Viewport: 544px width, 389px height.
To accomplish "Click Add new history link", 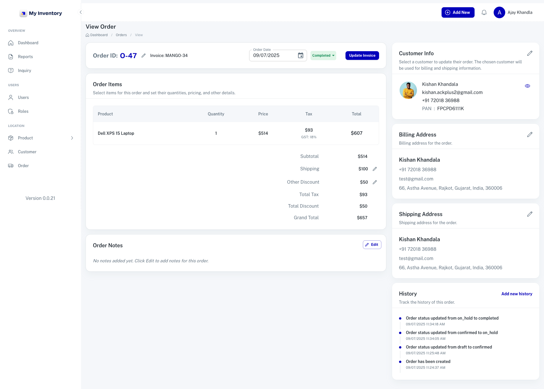I will 517,294.
